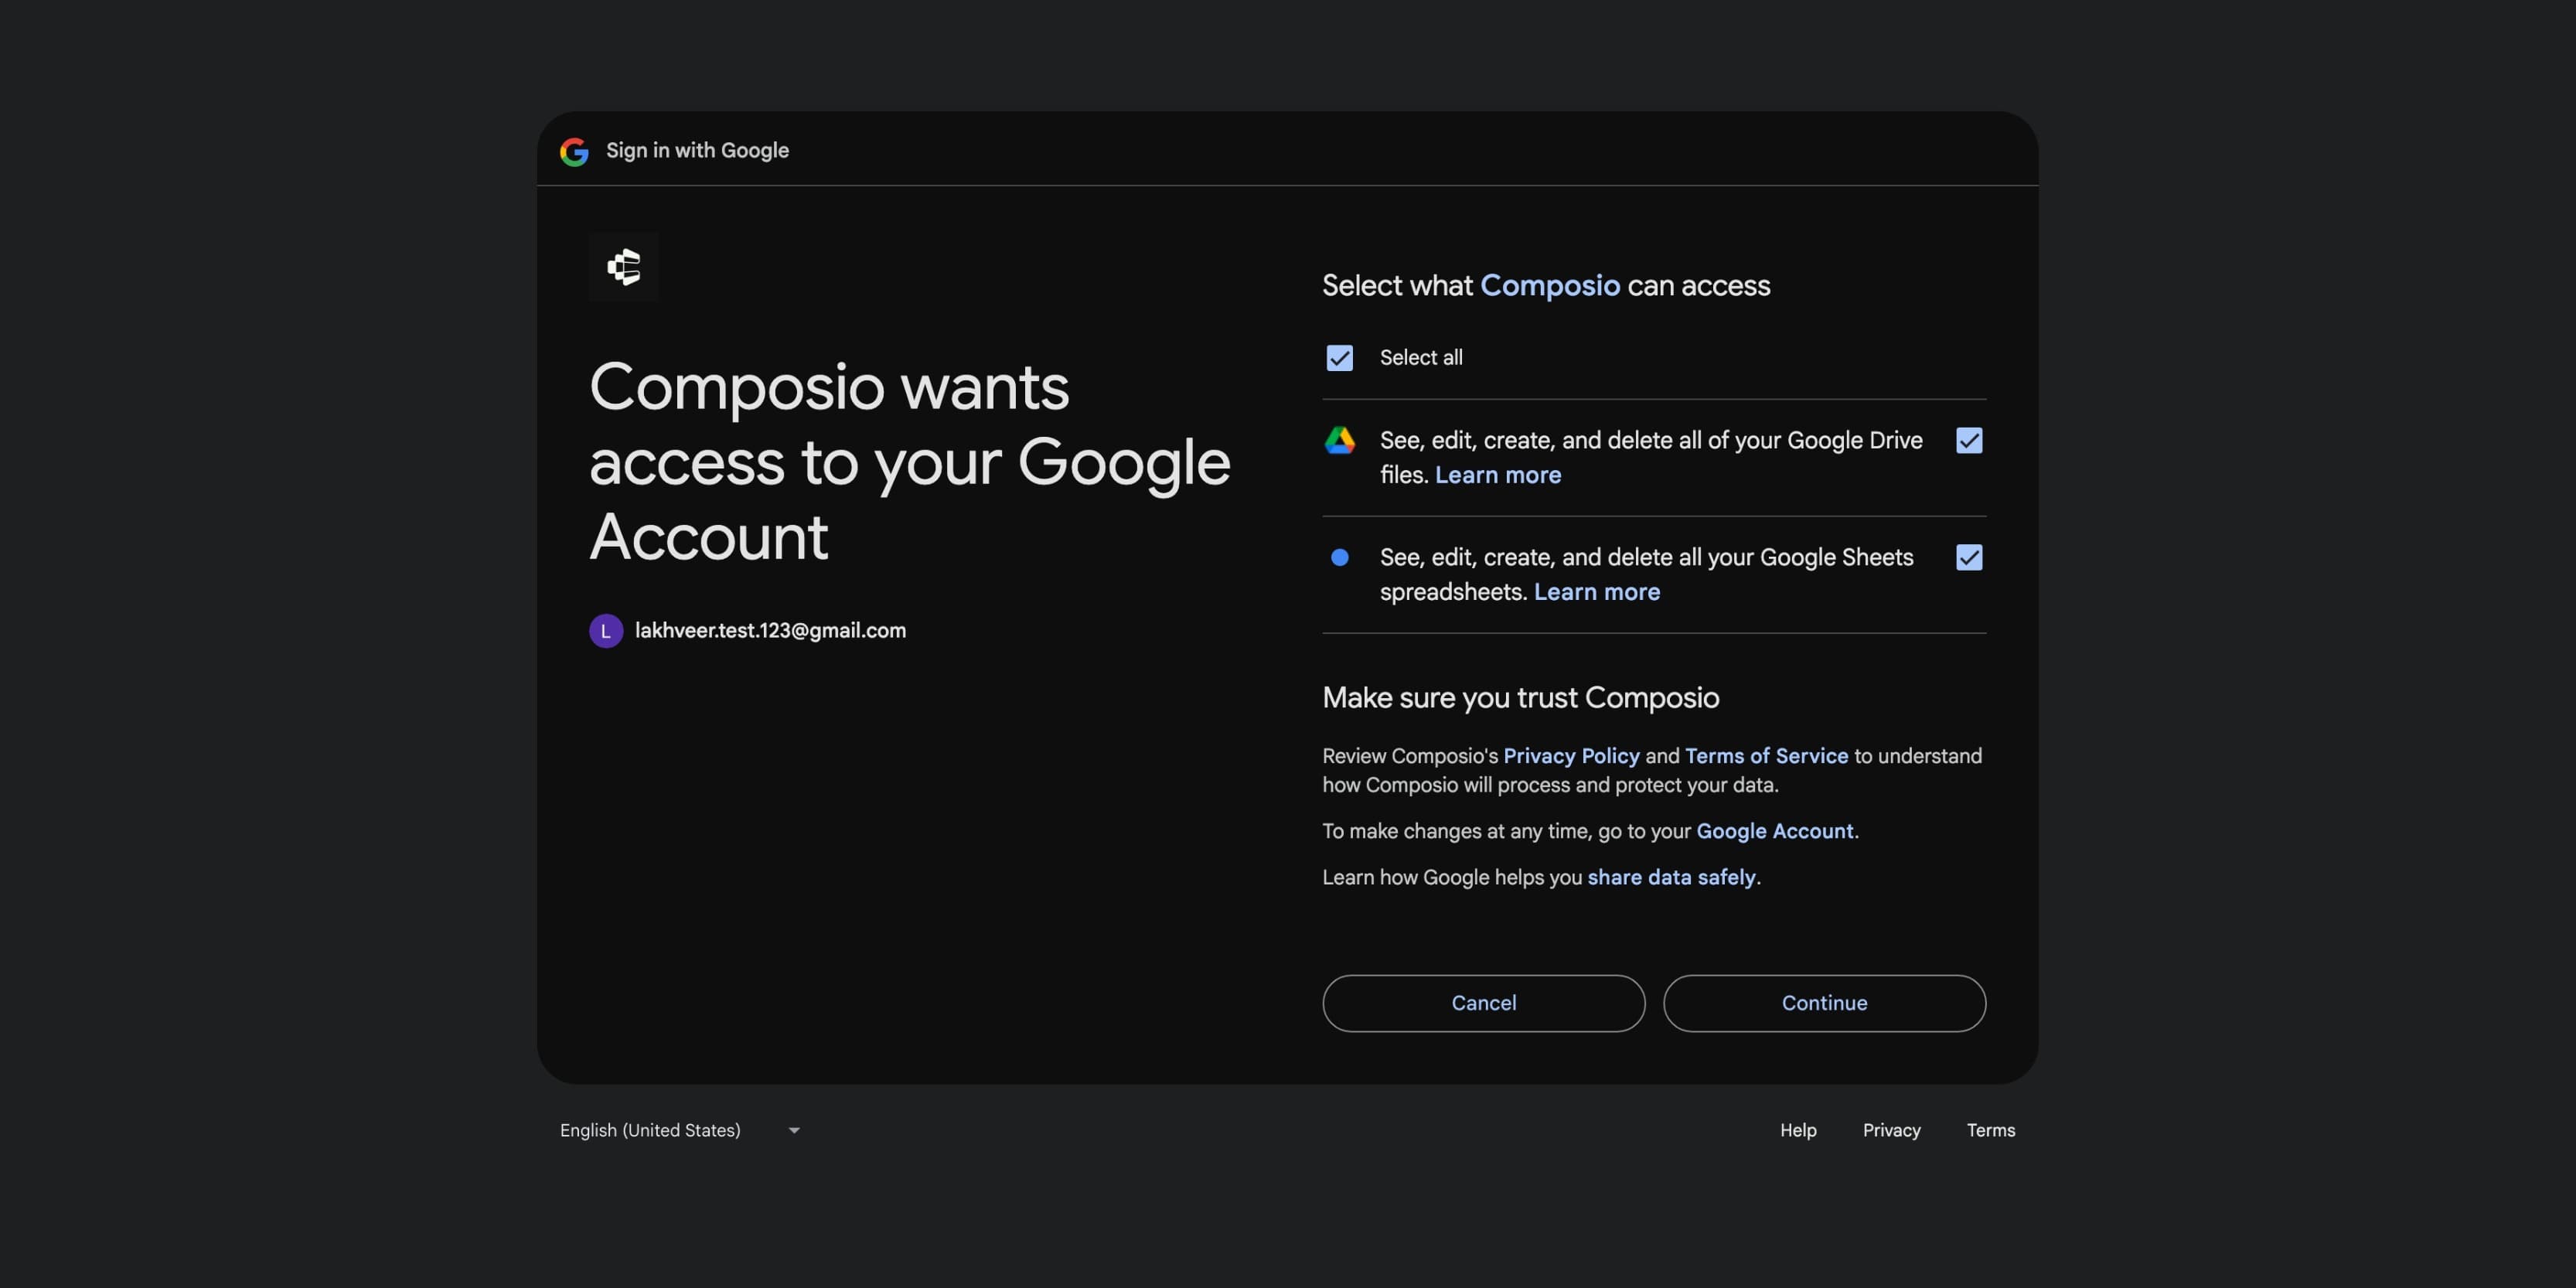Click the Google Sheets icon

pos(1340,557)
